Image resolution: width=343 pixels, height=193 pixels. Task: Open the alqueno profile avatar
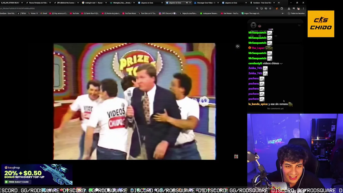coord(253,25)
